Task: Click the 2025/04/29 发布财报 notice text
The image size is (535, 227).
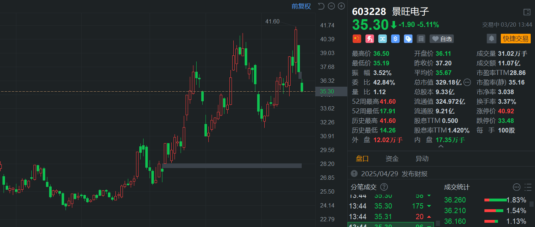Action: (394, 174)
